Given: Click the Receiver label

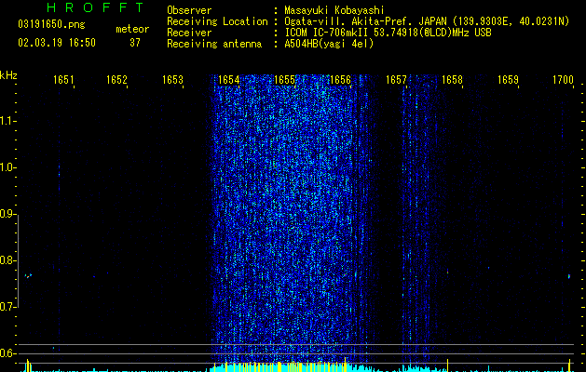Looking at the screenshot, I should click(189, 33).
